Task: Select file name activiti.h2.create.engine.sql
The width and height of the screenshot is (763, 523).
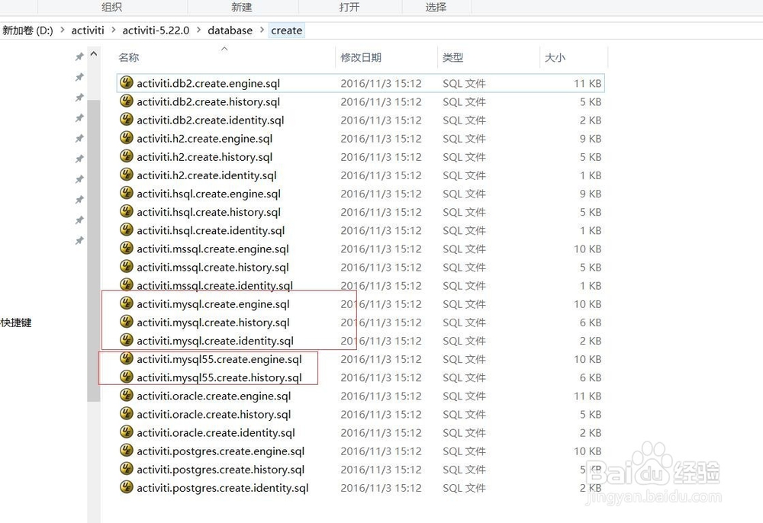Action: pyautogui.click(x=204, y=139)
